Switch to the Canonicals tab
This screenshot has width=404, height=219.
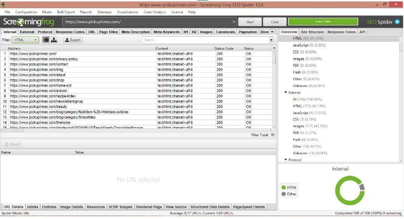[x=226, y=32]
